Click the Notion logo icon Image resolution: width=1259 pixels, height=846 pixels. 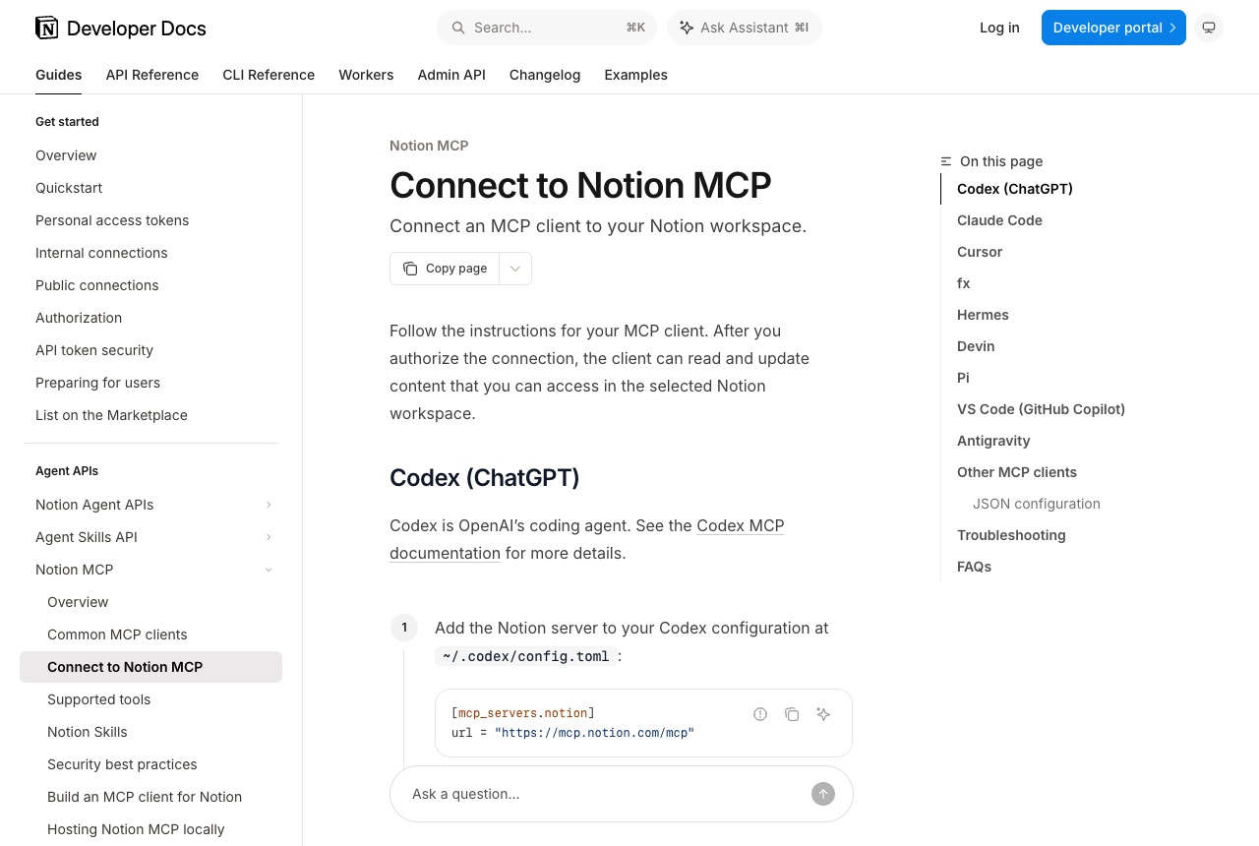tap(46, 28)
